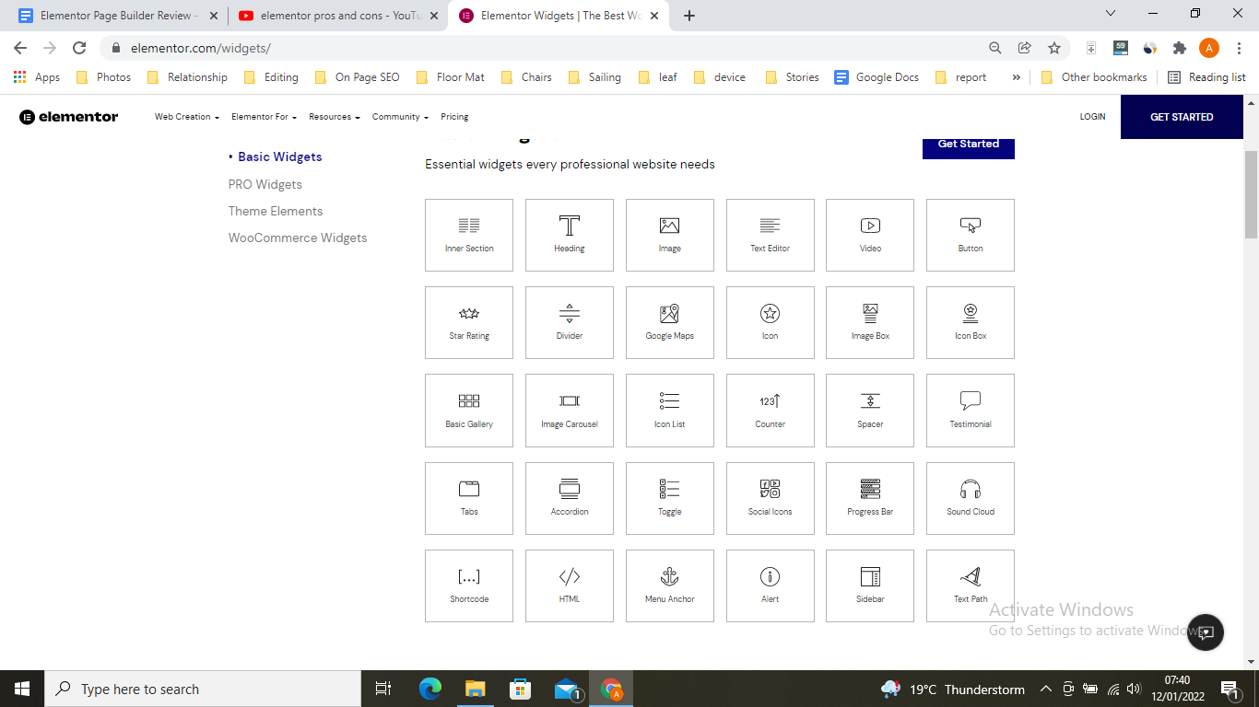This screenshot has height=707, width=1259.
Task: Open the Testimonial widget
Action: tap(971, 411)
